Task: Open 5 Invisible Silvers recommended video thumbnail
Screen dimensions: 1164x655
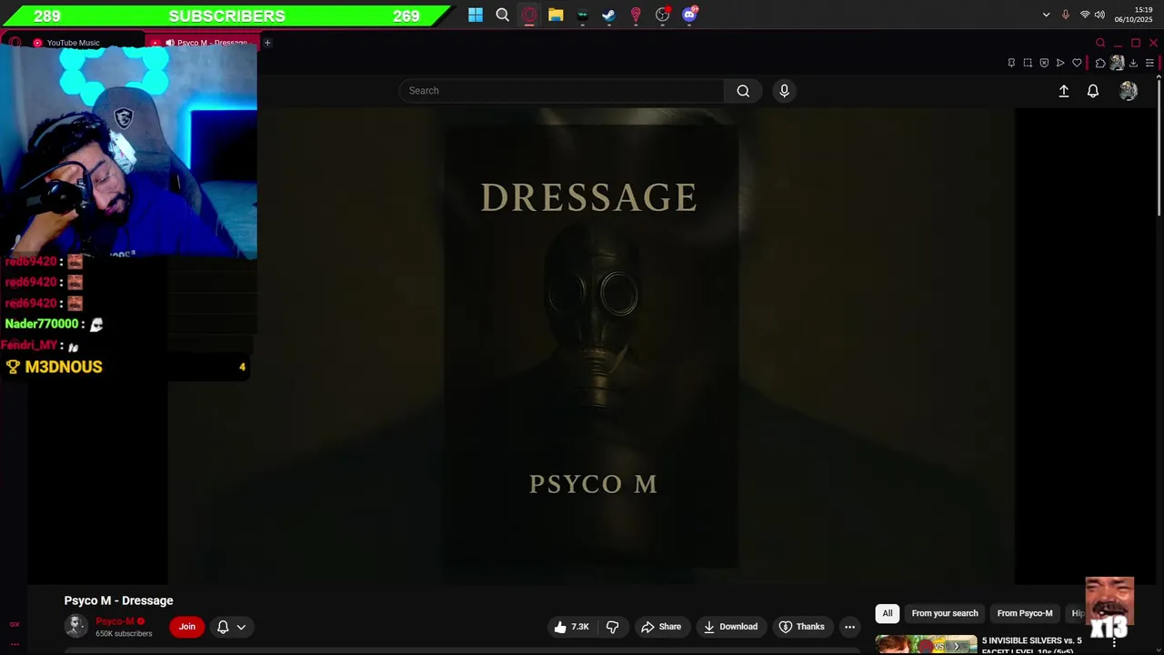Action: [x=926, y=645]
